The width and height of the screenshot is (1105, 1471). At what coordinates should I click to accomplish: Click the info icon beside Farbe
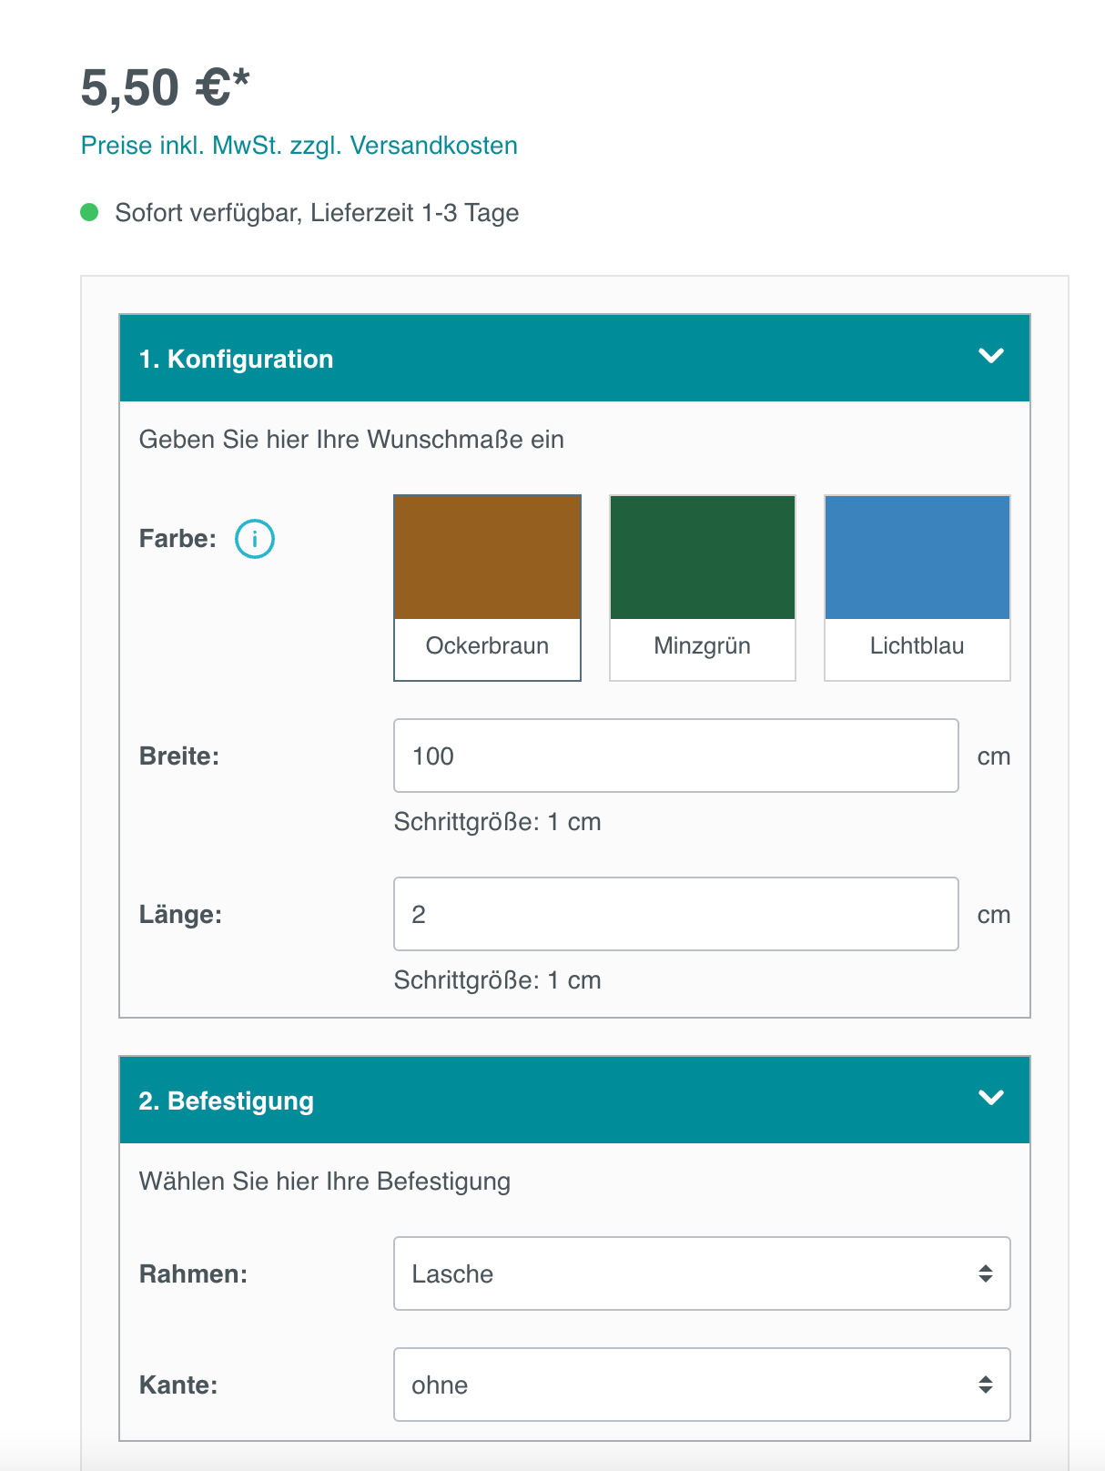(255, 539)
